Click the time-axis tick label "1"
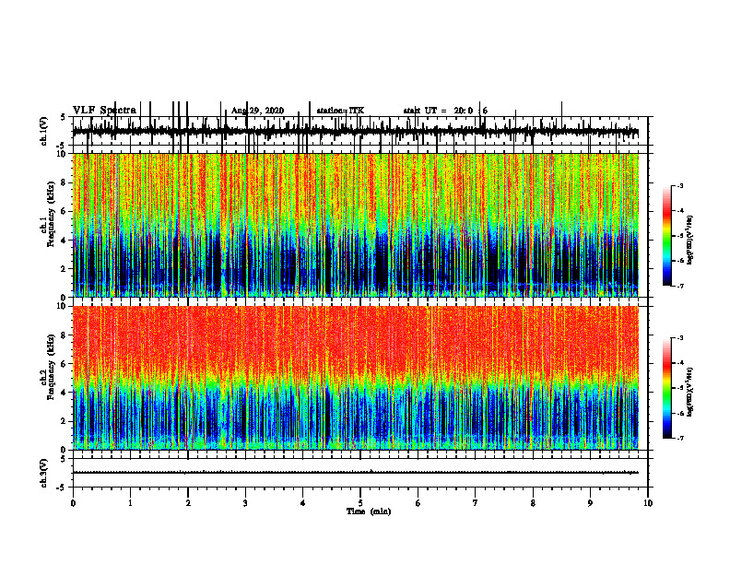Screen dimensions: 730x564 pos(130,503)
